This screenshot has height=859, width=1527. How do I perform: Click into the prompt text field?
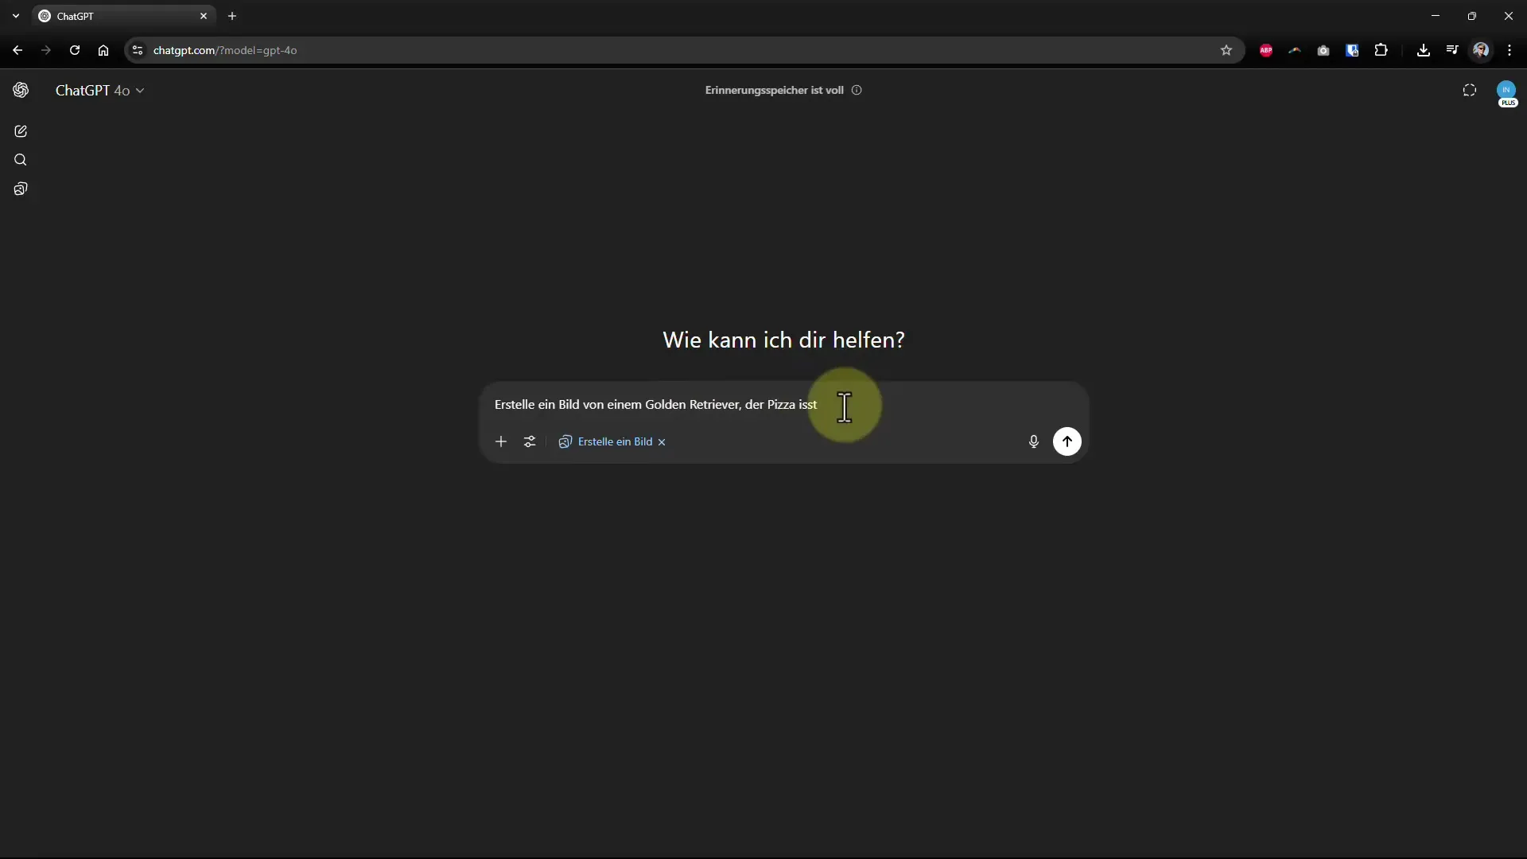pos(783,405)
